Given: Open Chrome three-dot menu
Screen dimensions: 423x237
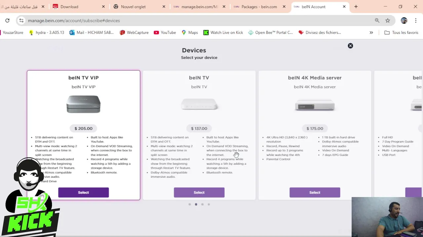Looking at the screenshot, I should [415, 20].
